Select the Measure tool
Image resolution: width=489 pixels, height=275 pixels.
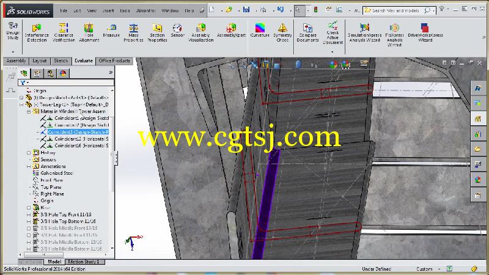[x=111, y=31]
